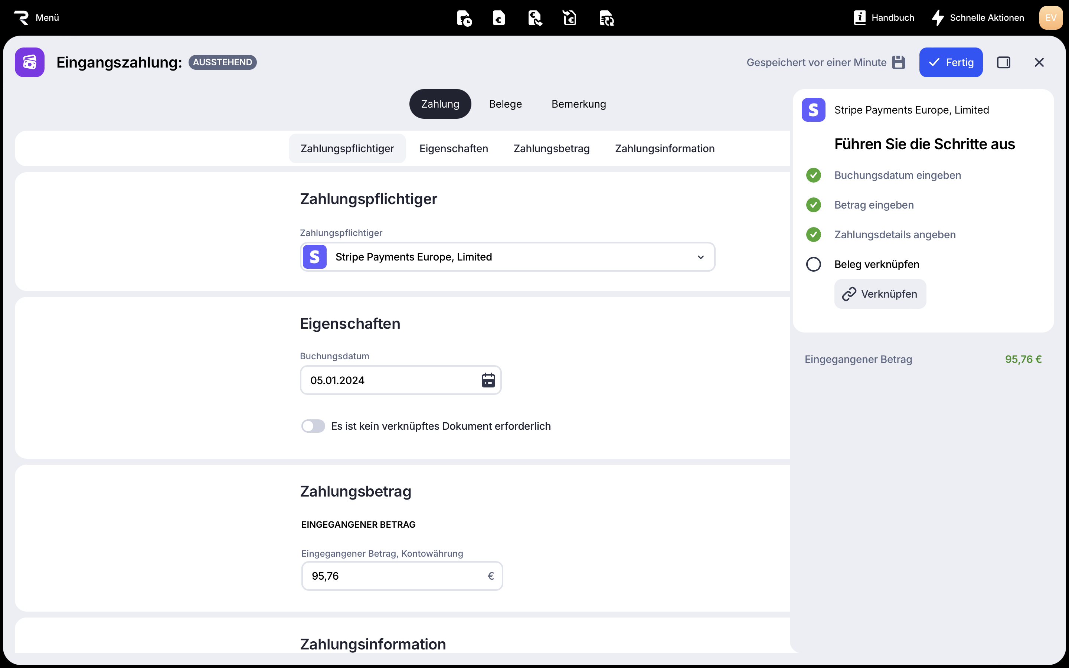The image size is (1069, 668).
Task: Enable 'kein verknüpftes Dokument erforderlich' switch
Action: [x=313, y=426]
